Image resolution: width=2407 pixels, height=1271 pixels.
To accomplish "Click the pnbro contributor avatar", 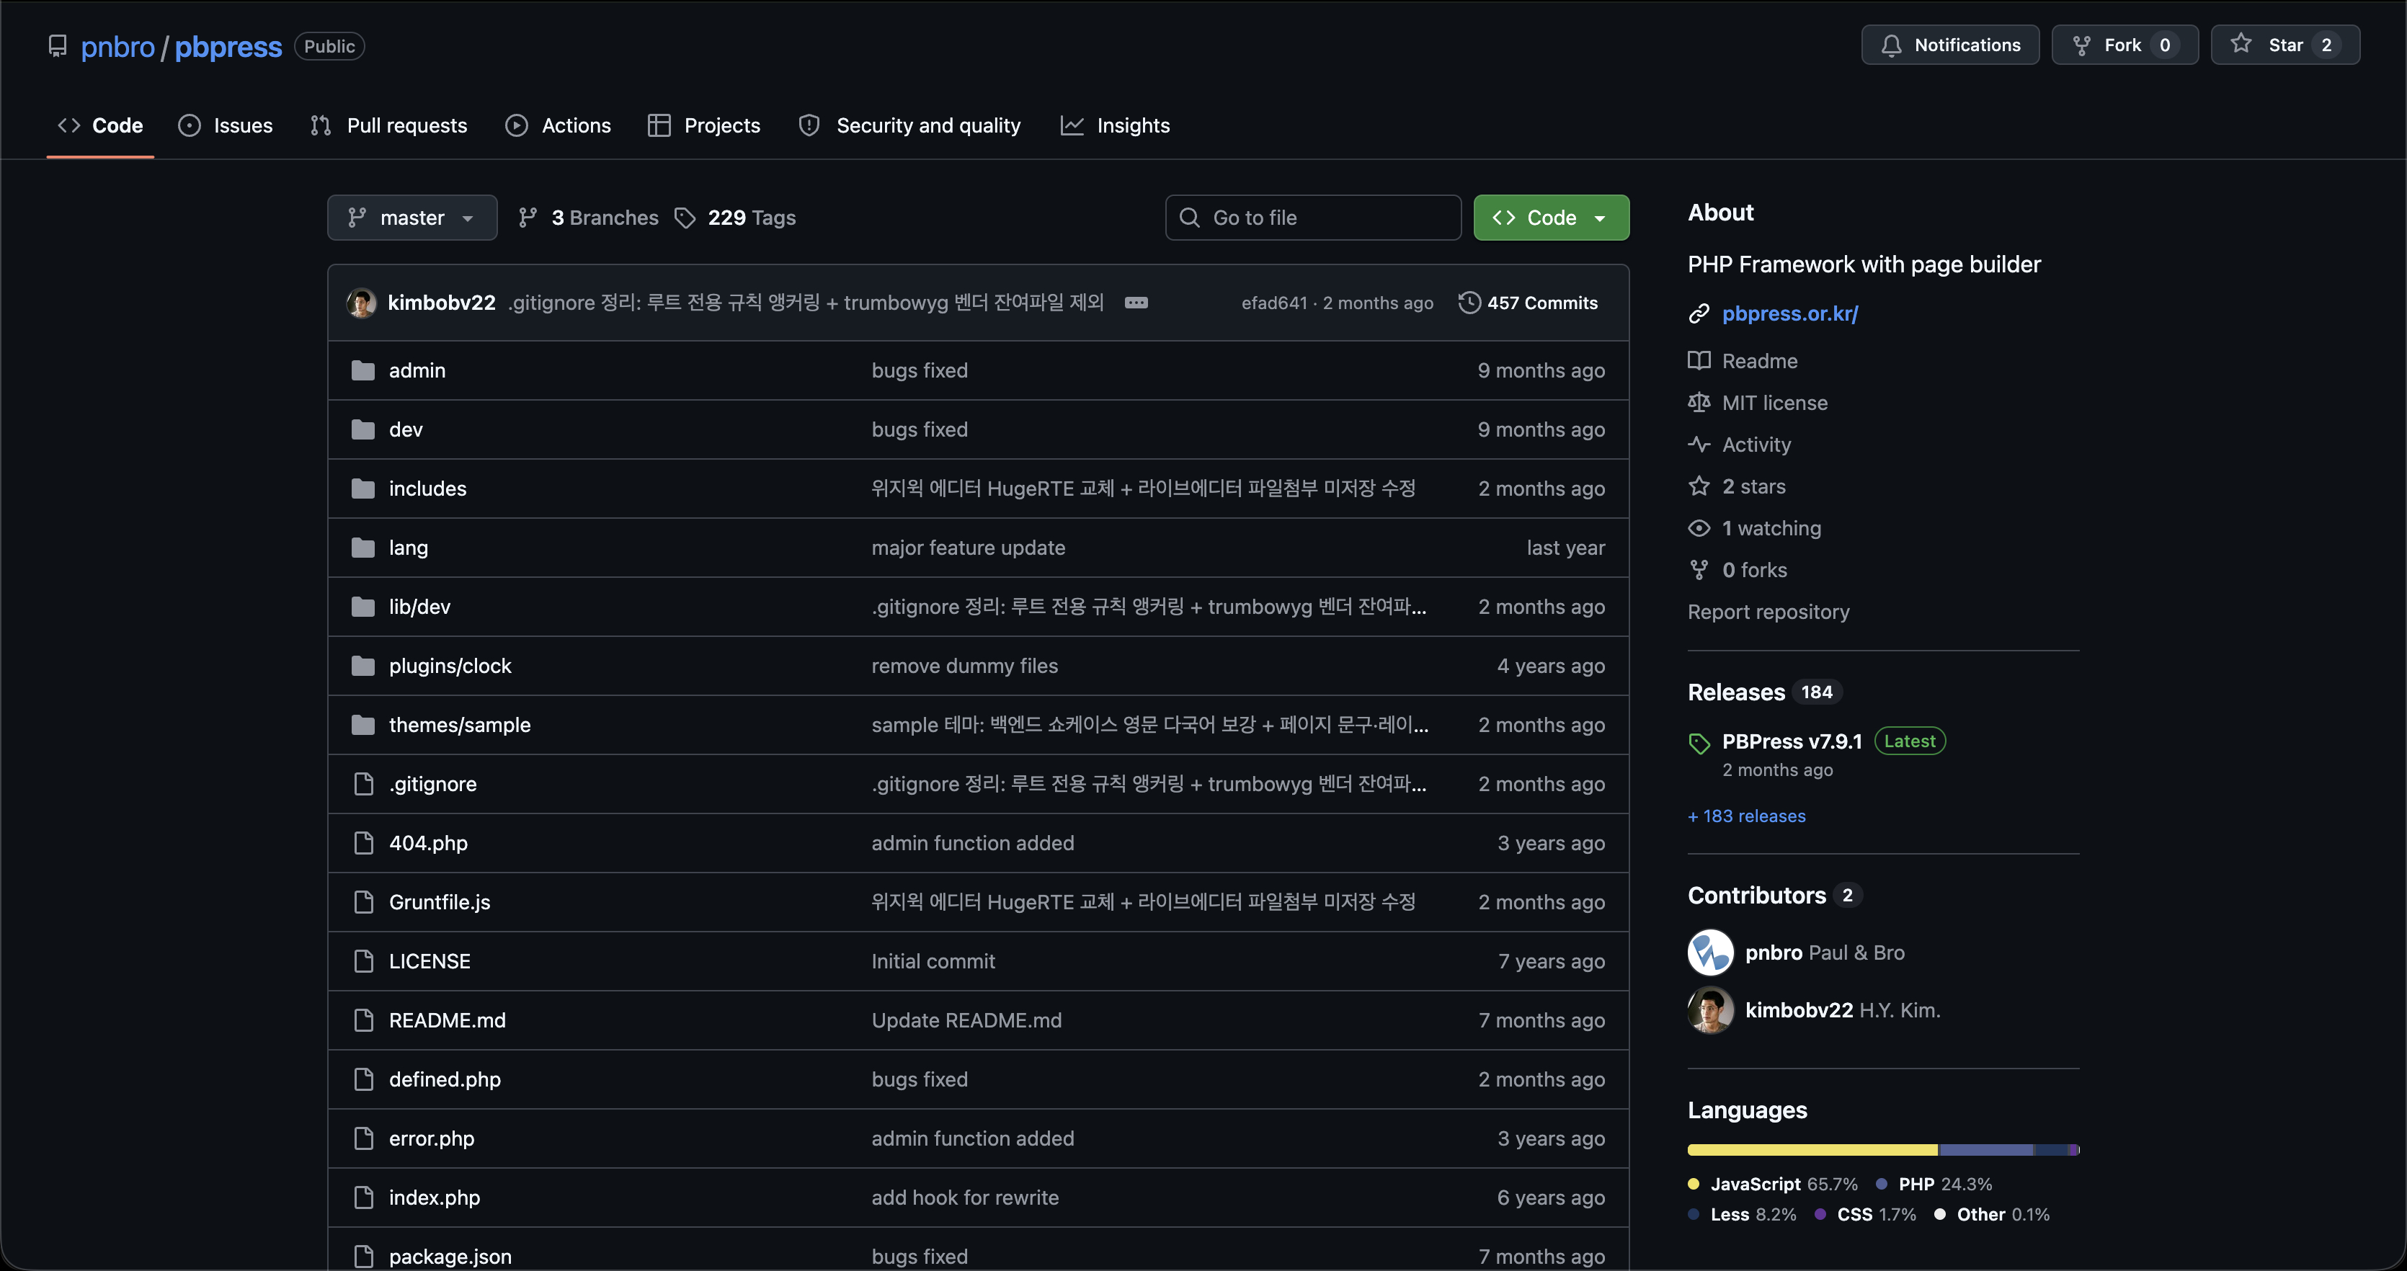I will tap(1711, 953).
